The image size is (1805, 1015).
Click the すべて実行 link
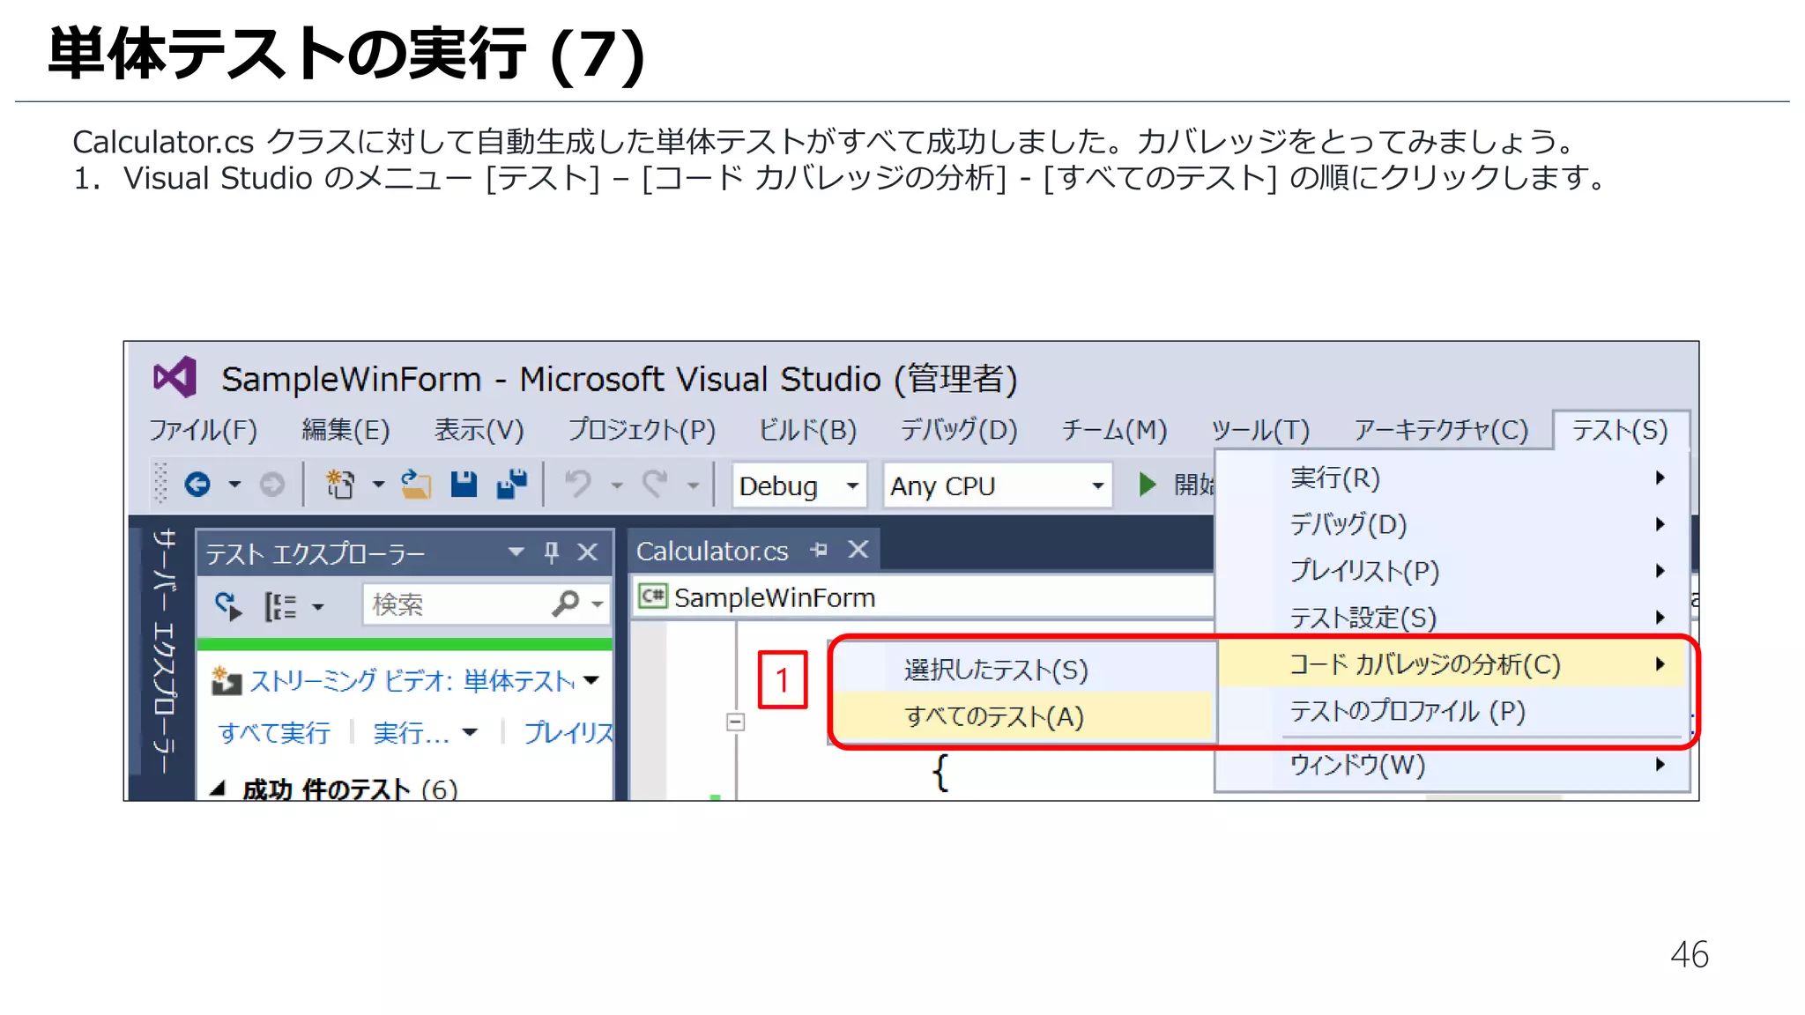(x=274, y=732)
